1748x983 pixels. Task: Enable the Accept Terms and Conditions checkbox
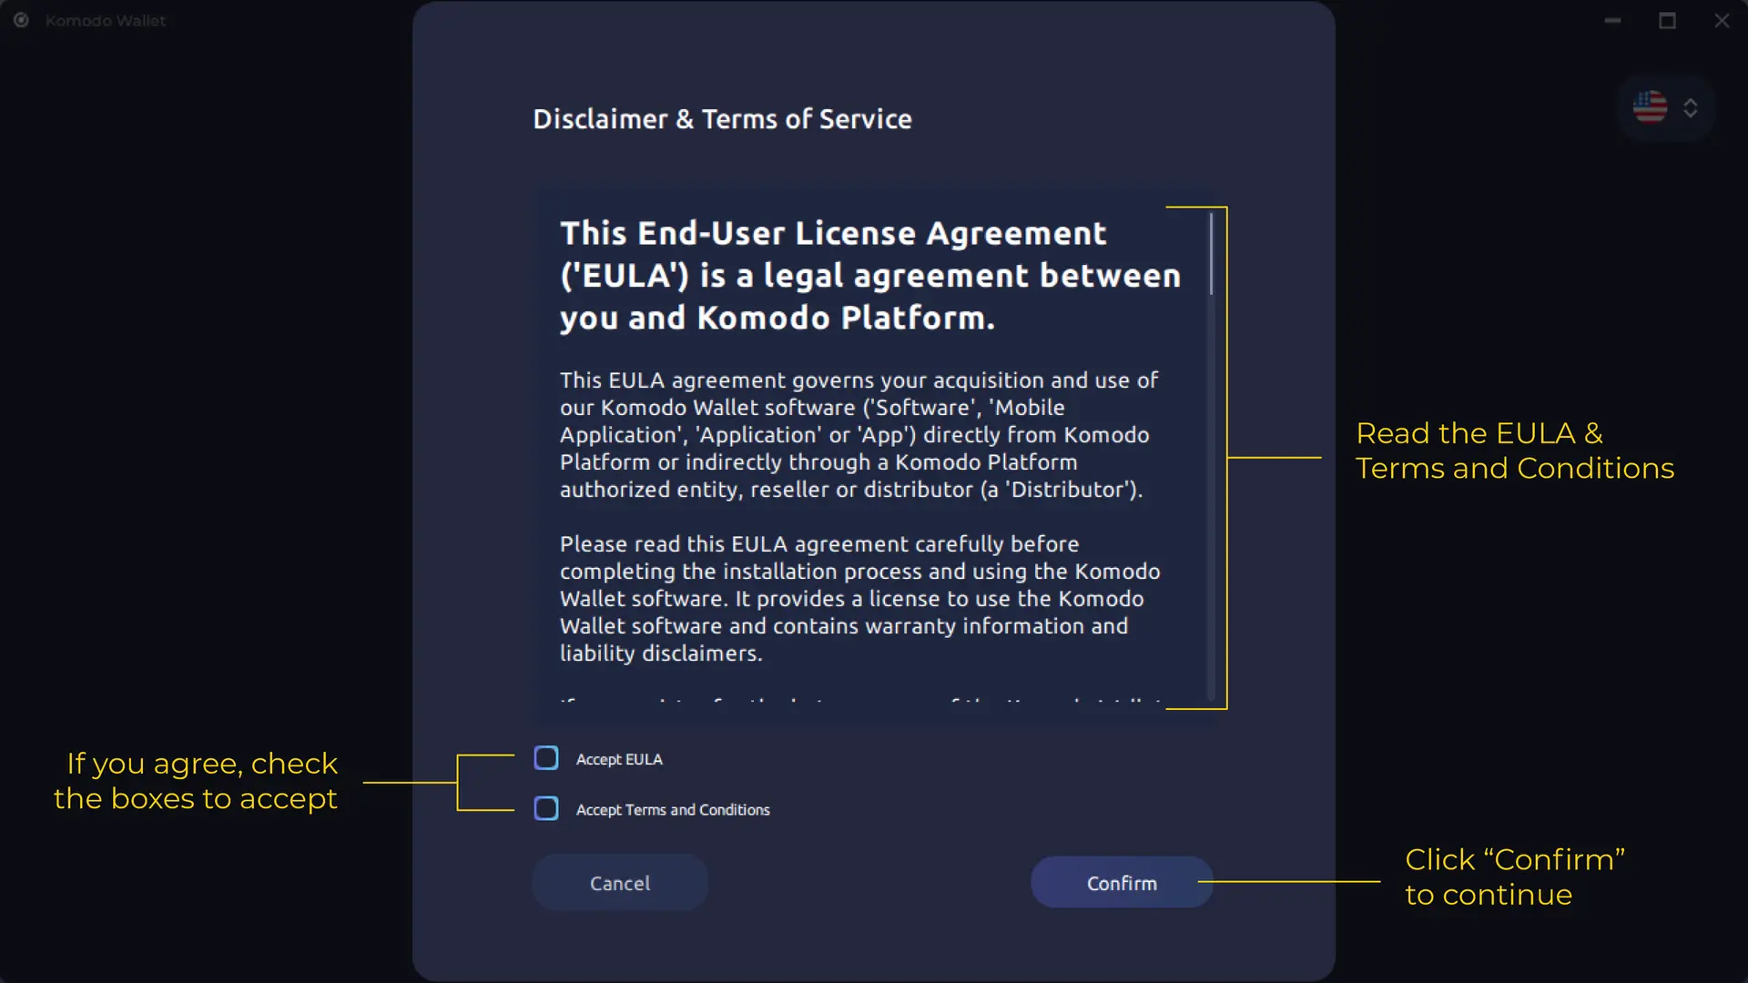545,809
